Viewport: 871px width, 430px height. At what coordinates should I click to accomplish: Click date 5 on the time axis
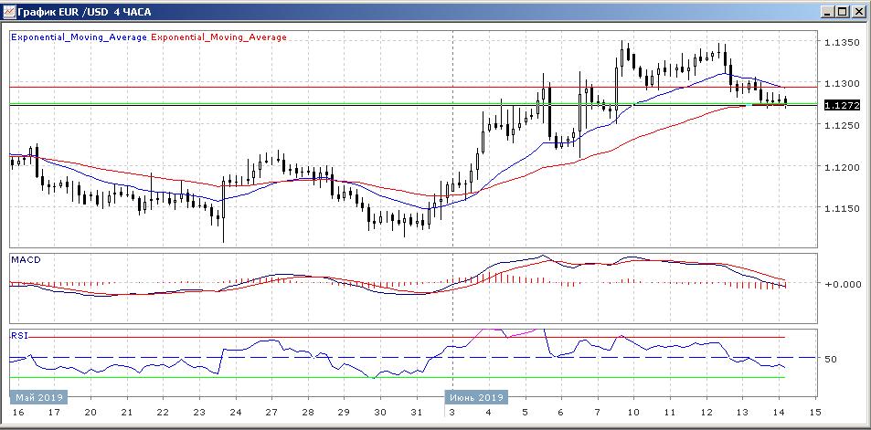(526, 413)
